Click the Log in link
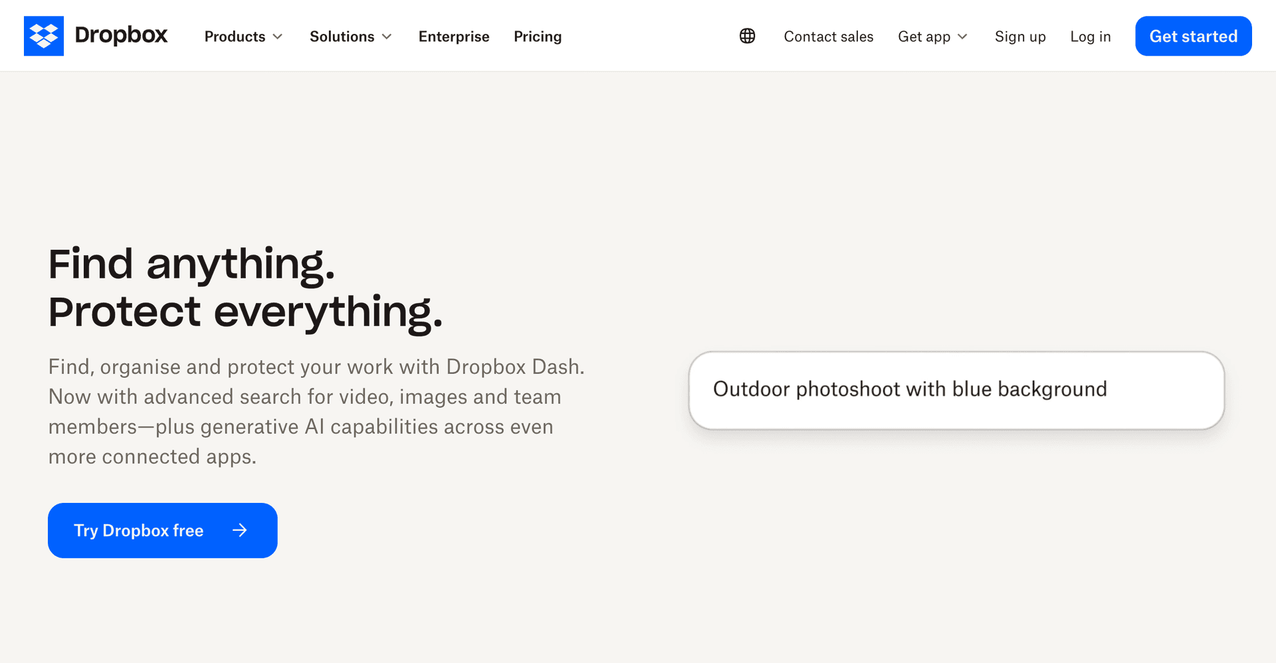Image resolution: width=1276 pixels, height=663 pixels. (1090, 37)
